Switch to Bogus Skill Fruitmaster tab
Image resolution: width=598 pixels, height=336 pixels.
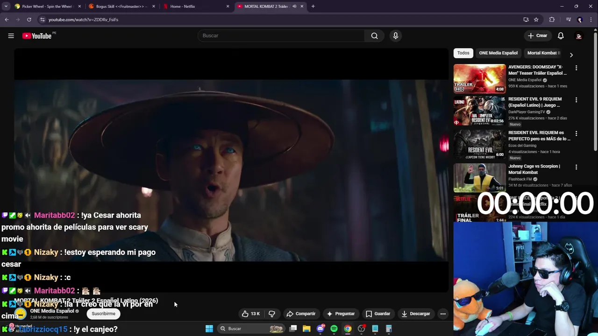[121, 7]
